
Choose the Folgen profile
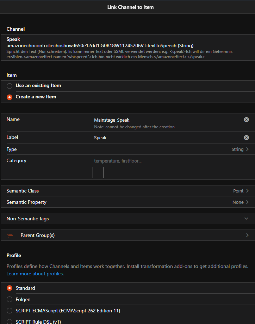(x=10, y=299)
